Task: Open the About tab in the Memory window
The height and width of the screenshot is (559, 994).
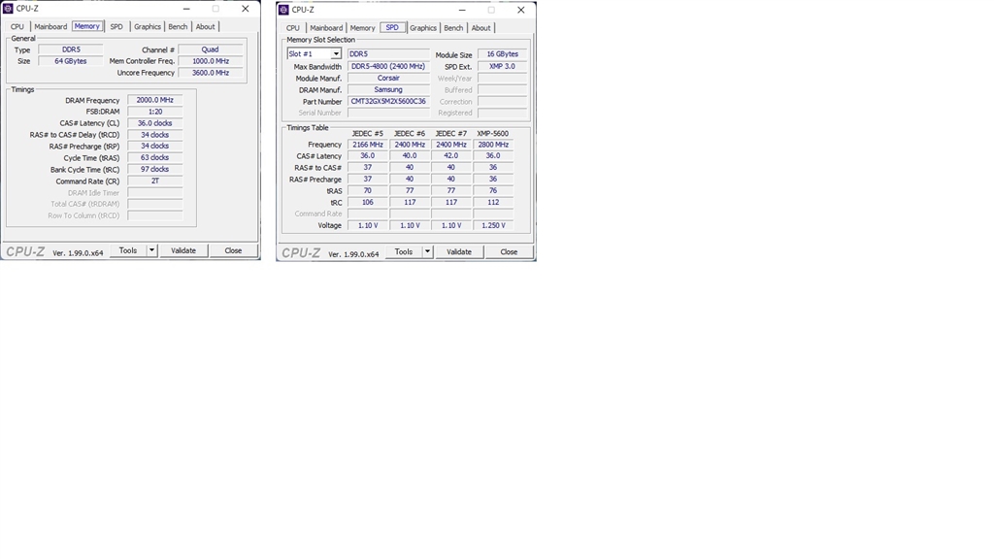Action: click(206, 27)
